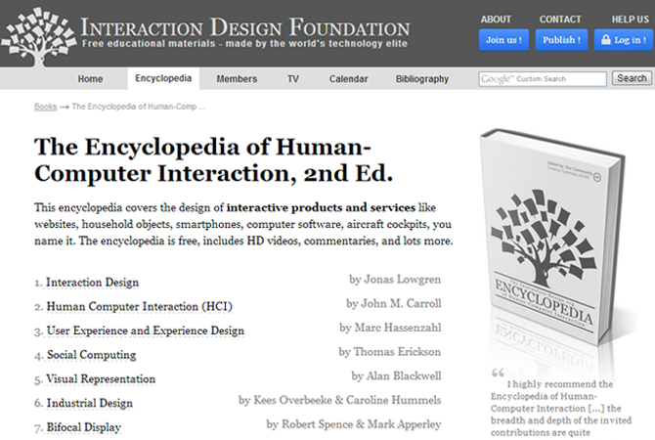The image size is (655, 440).
Task: Select the Encyclopedia tab
Action: [163, 78]
